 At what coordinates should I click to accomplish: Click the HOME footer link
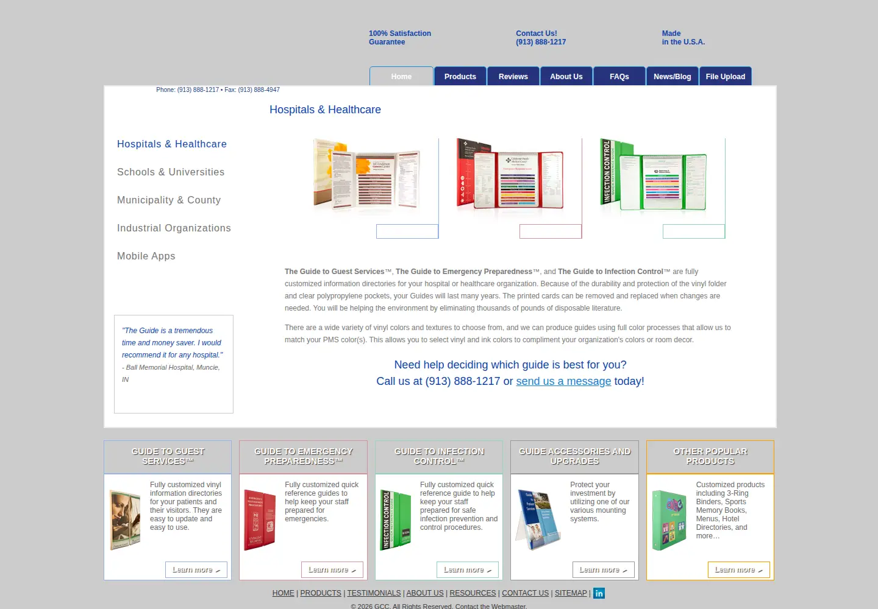284,593
